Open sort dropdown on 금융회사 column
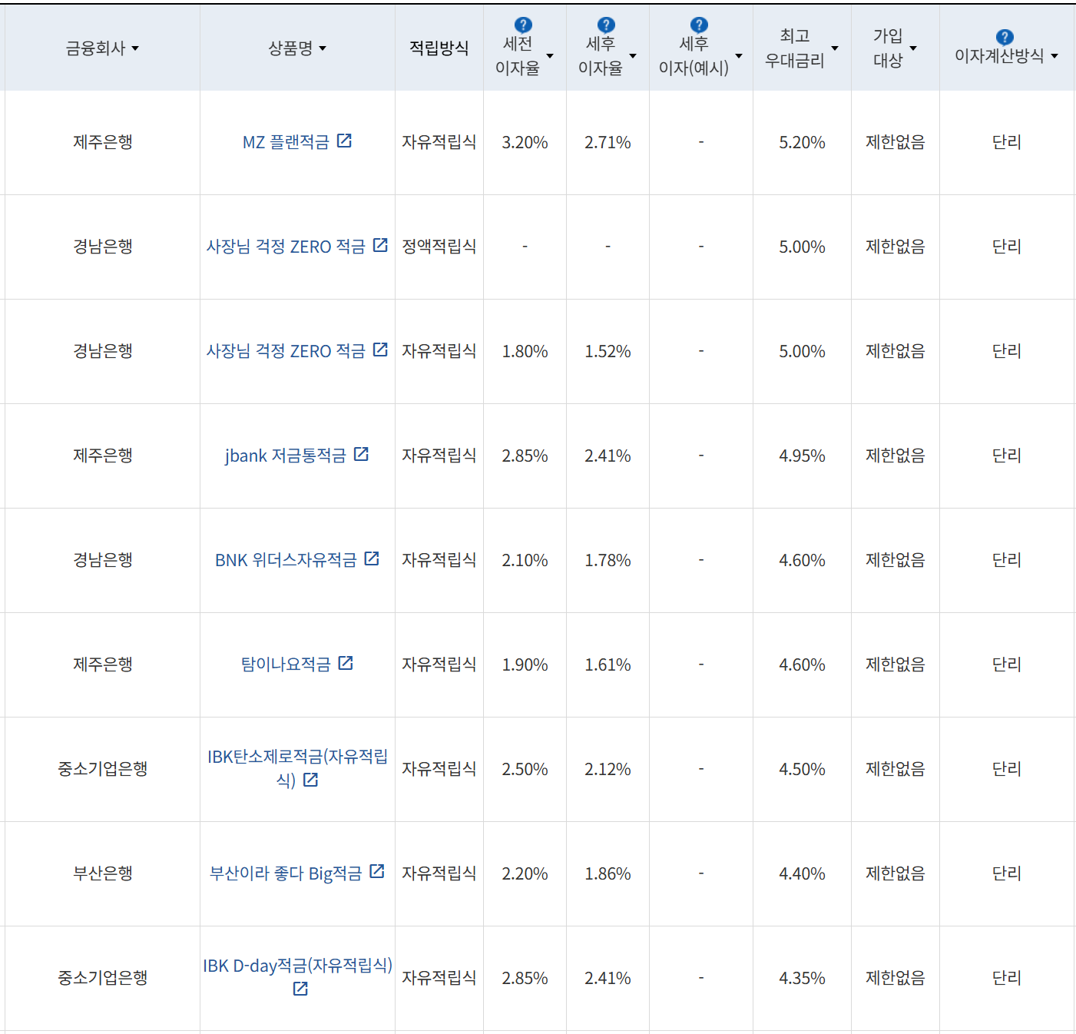This screenshot has width=1076, height=1034. click(x=136, y=48)
